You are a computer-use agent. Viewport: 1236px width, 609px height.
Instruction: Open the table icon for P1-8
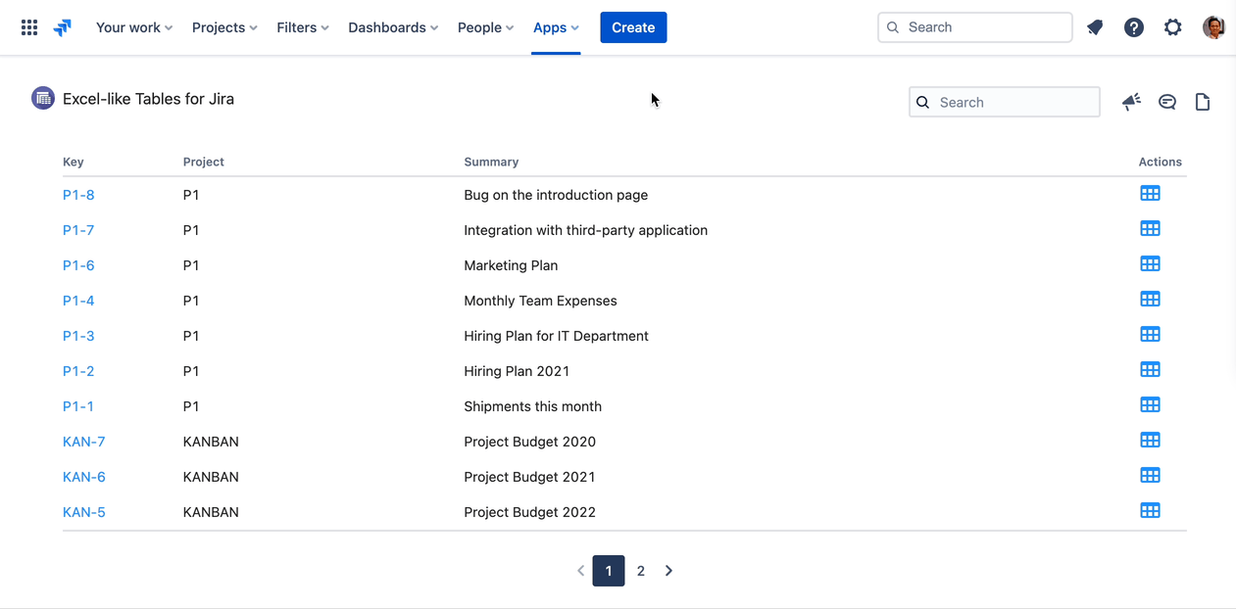coord(1150,194)
